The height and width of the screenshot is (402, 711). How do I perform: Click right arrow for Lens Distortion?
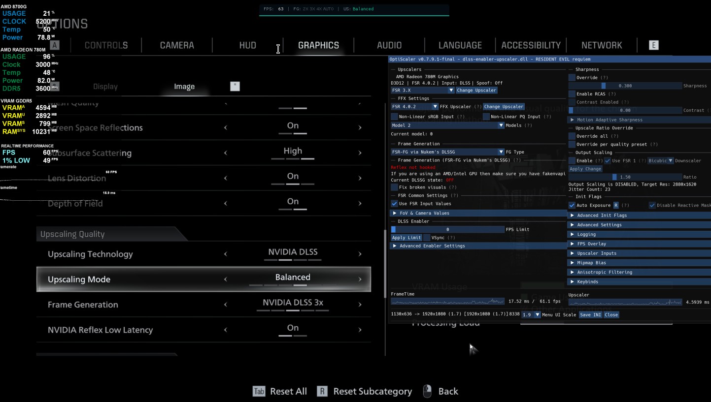(x=360, y=178)
